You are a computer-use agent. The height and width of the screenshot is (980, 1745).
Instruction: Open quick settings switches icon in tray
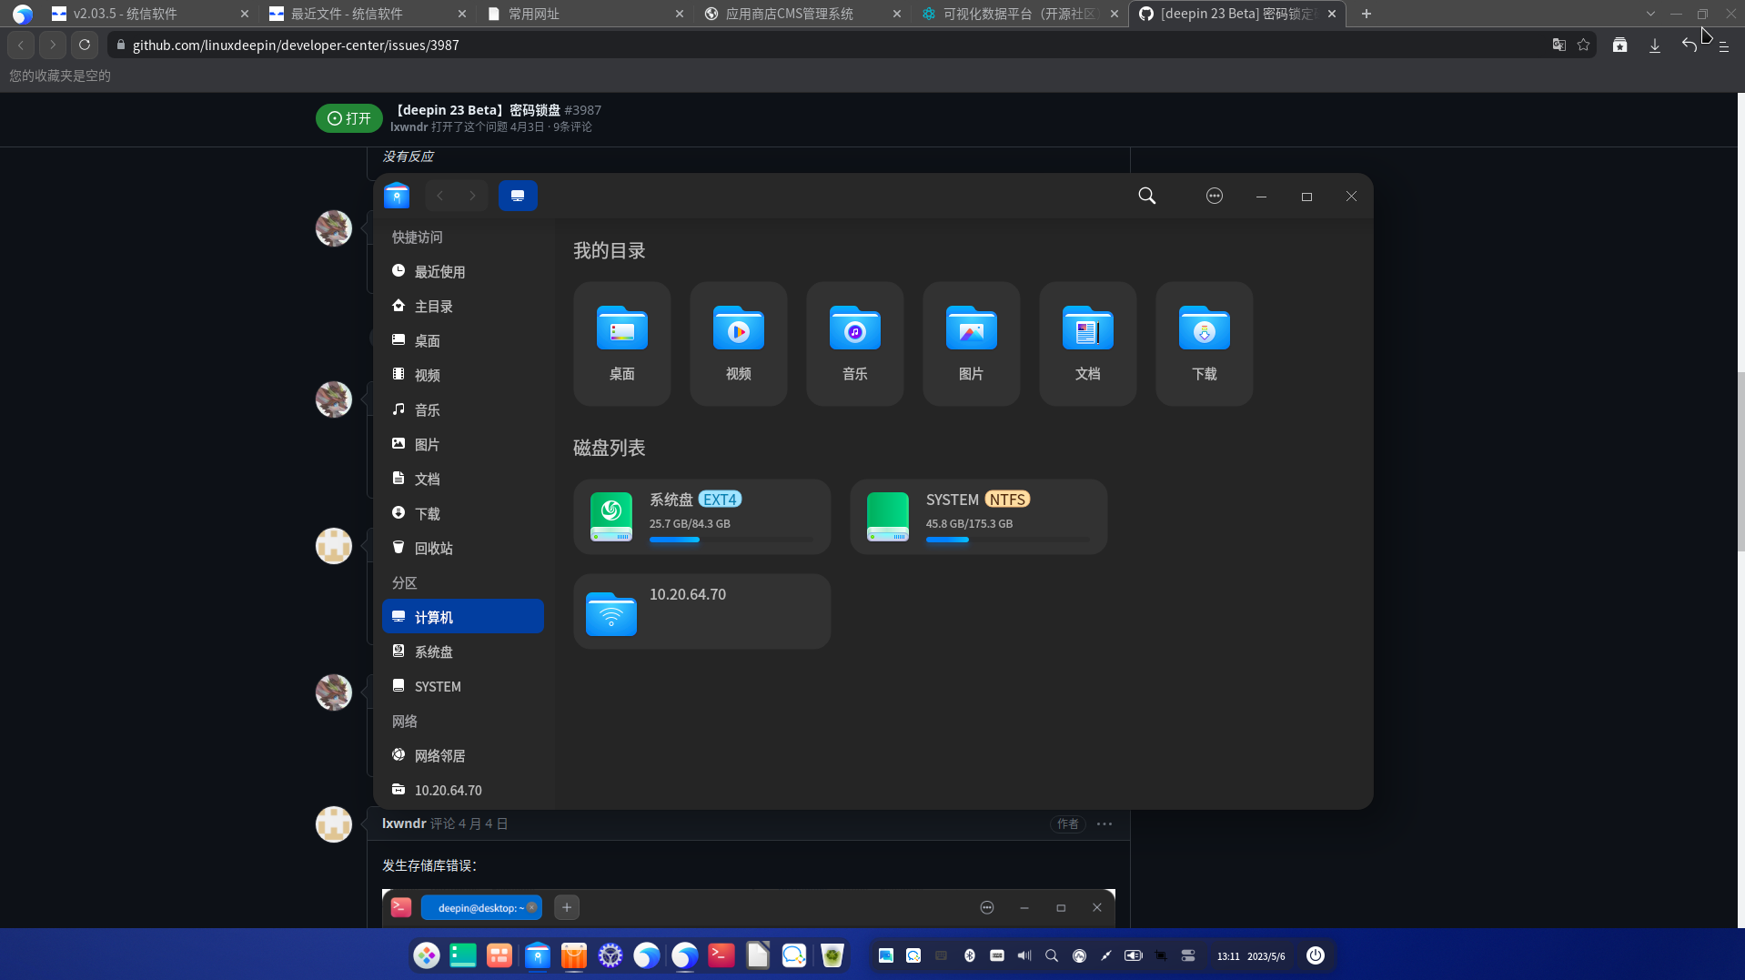[x=1188, y=955]
